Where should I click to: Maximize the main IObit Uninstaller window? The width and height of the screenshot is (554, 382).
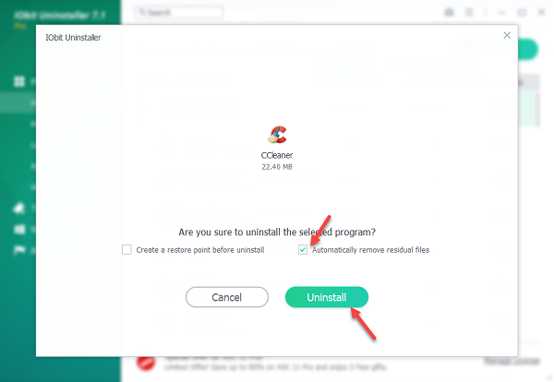(x=522, y=13)
